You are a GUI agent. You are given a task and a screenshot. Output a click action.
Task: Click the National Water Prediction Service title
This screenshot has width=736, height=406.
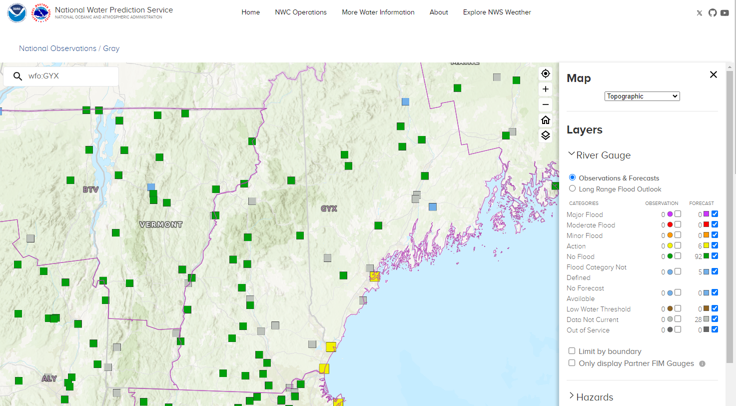[x=114, y=10]
